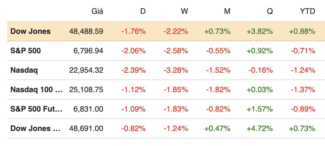Image resolution: width=325 pixels, height=146 pixels.
Task: Click the truncated Nasdaq 100 futures name
Action: (37, 89)
